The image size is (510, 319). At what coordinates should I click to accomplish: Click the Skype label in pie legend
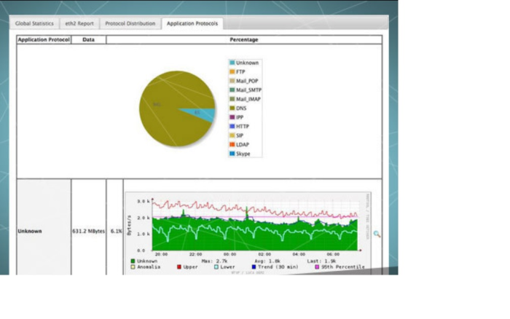(243, 154)
